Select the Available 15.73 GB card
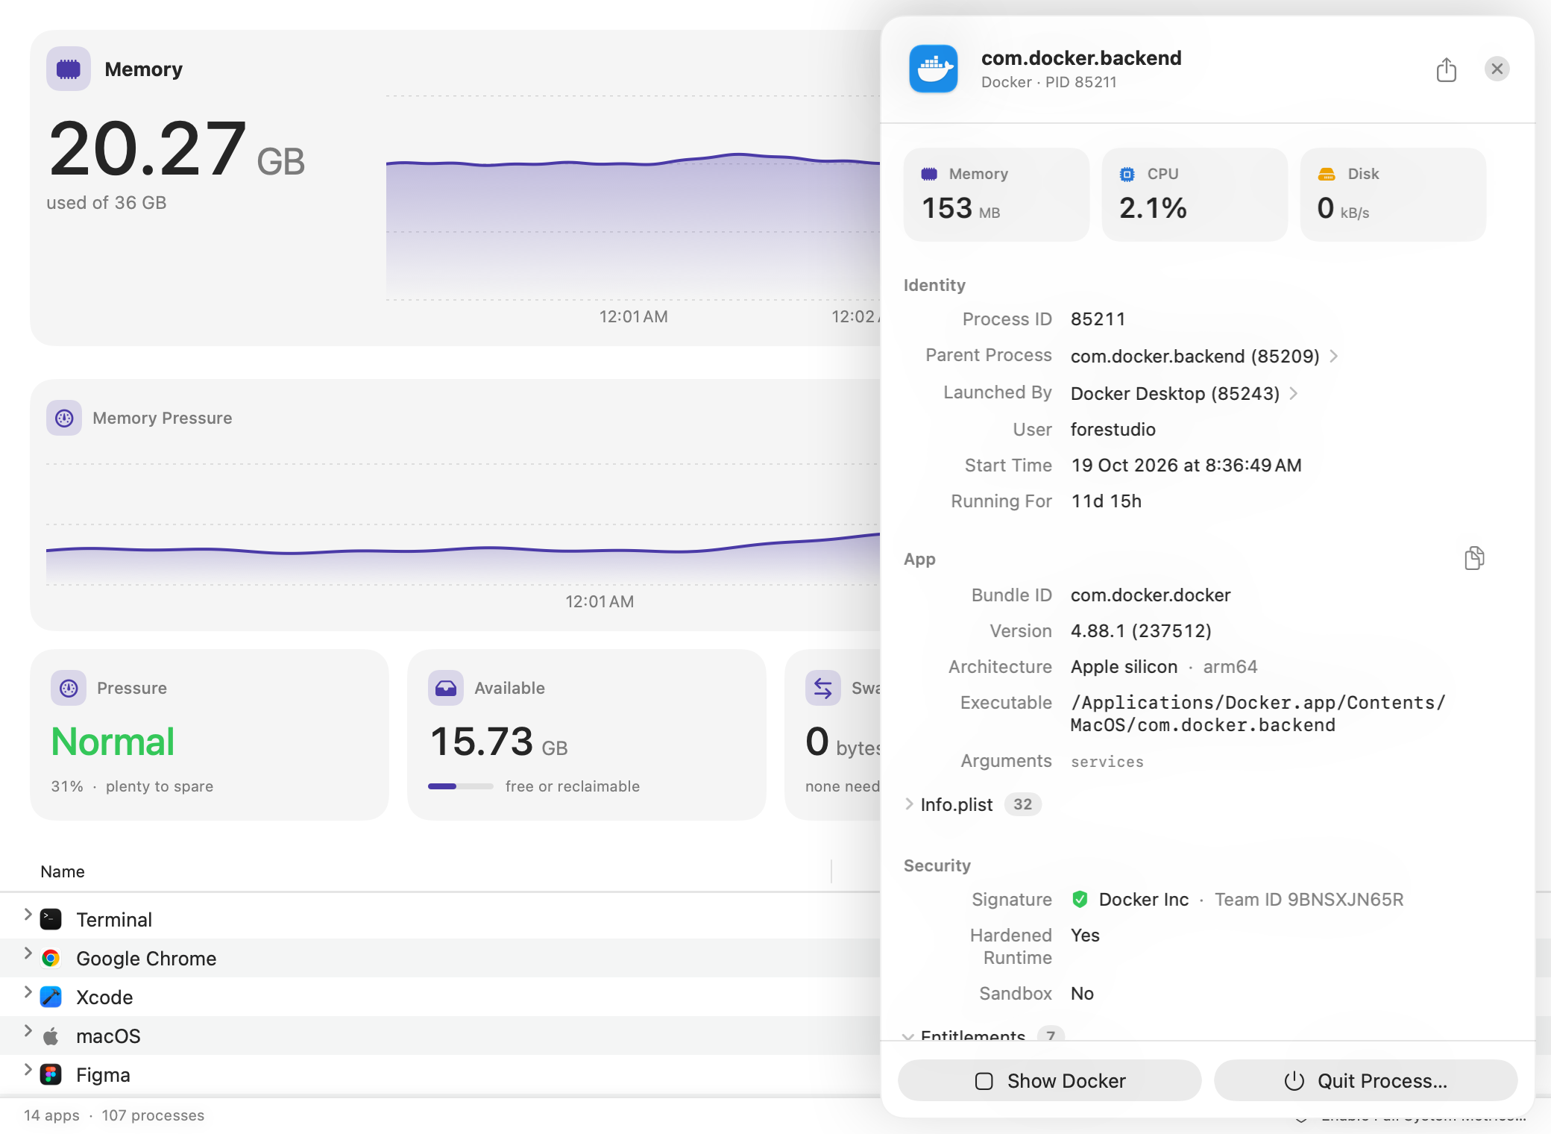1551x1134 pixels. tap(587, 735)
